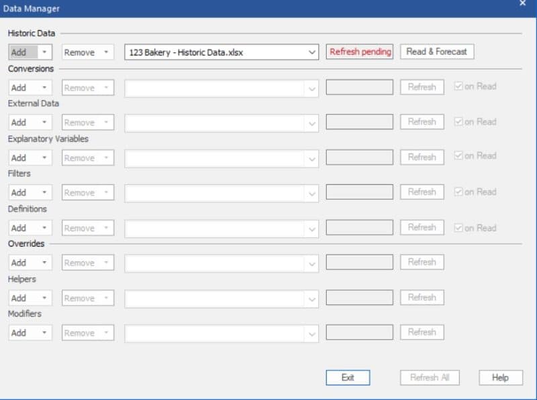Toggle the External Data 'on Read' checkbox
Viewport: 537px width, 400px height.
(x=458, y=122)
